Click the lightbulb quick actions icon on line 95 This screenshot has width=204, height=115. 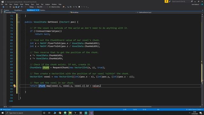click(14, 86)
